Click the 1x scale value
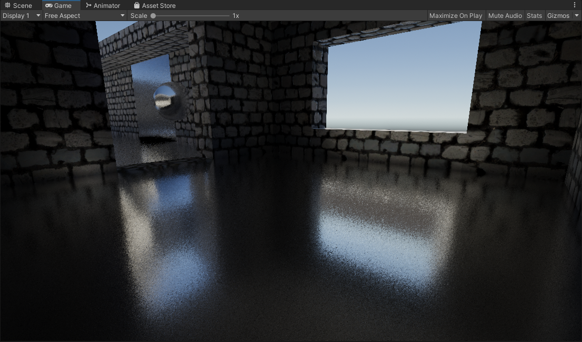 (x=236, y=16)
